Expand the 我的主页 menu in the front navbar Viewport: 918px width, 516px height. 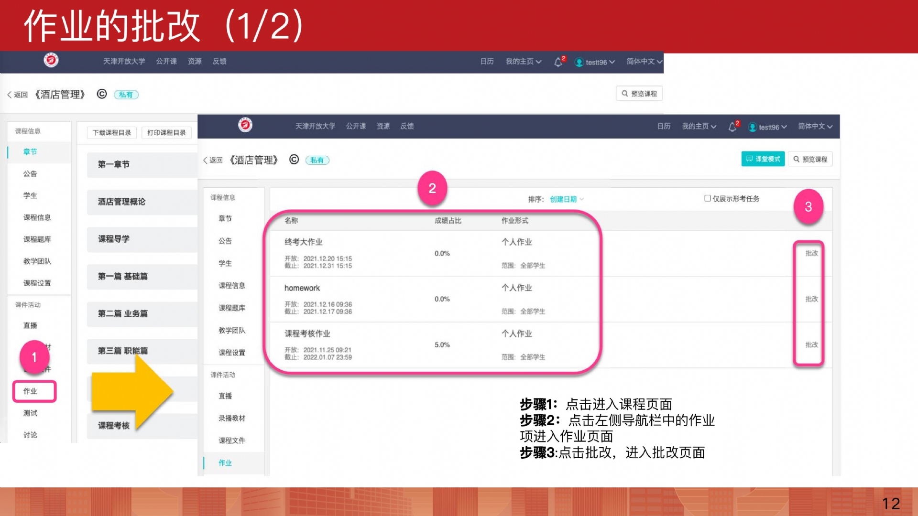click(699, 127)
